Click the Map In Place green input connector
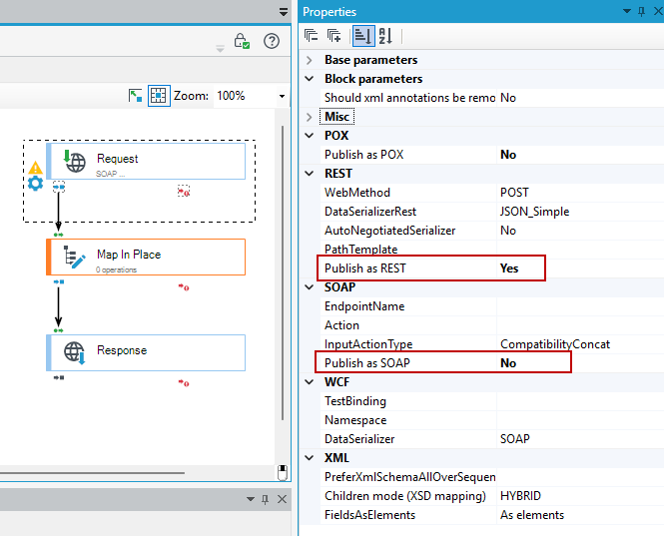The width and height of the screenshot is (664, 536). coord(59,235)
